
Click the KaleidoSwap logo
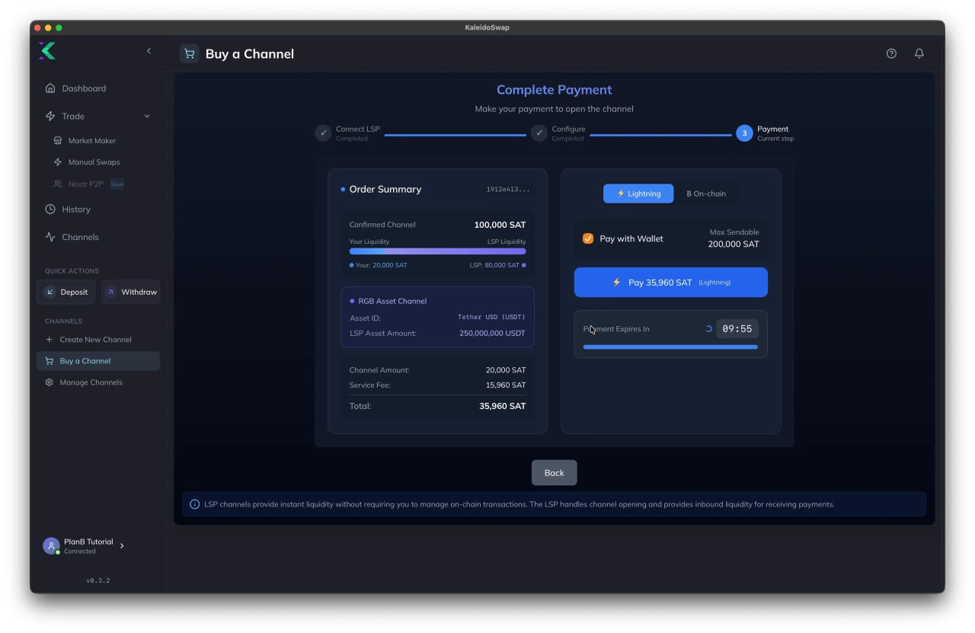click(46, 51)
